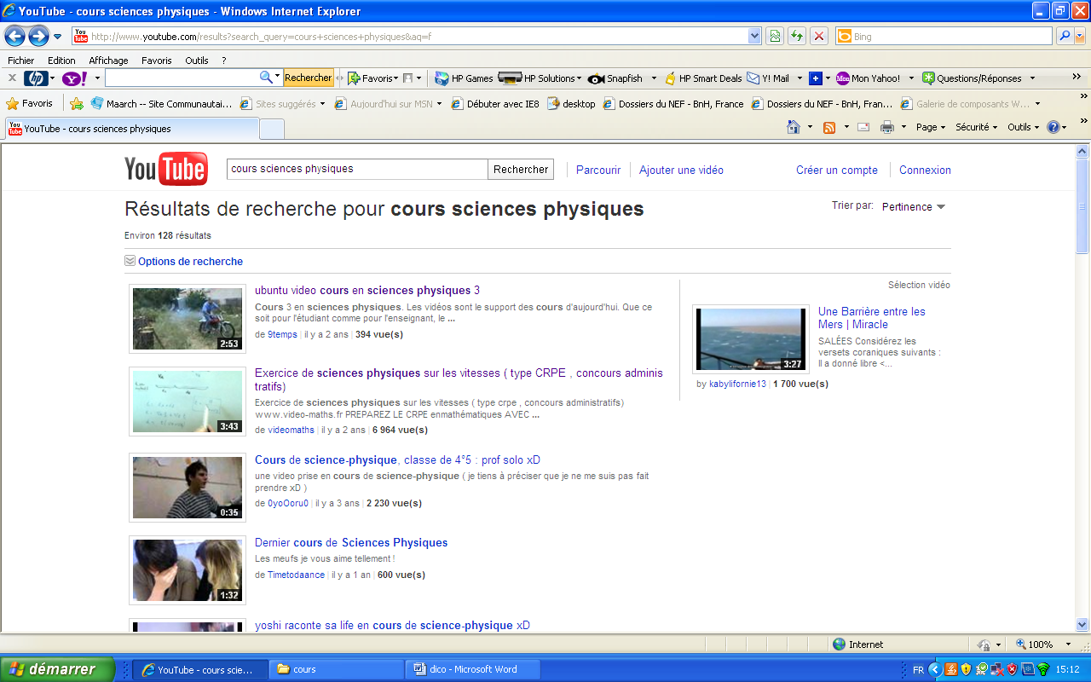1091x682 pixels.
Task: Expand Bing search provider dropdown arrow
Action: 1082,36
